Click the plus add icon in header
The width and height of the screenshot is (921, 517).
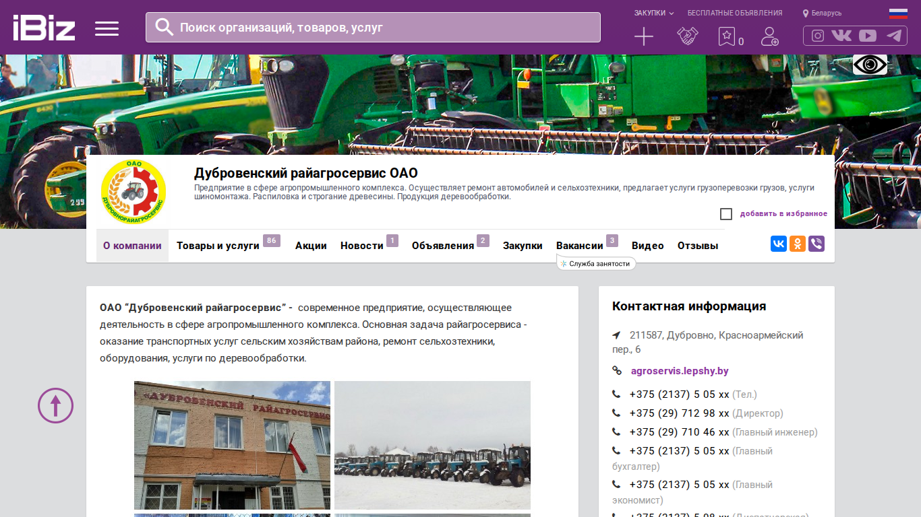(x=644, y=36)
